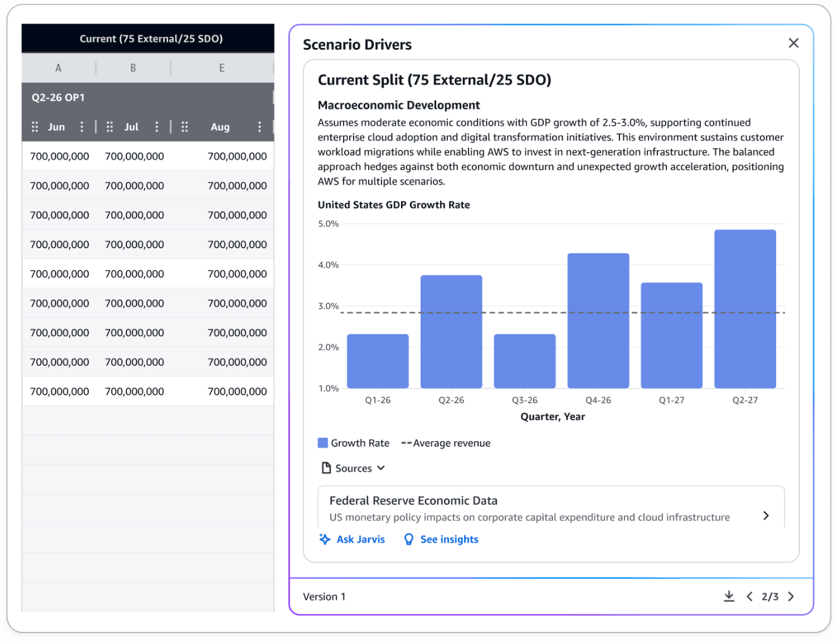Open the Jun column three-dot options menu
This screenshot has height=642, width=838.
tap(81, 126)
